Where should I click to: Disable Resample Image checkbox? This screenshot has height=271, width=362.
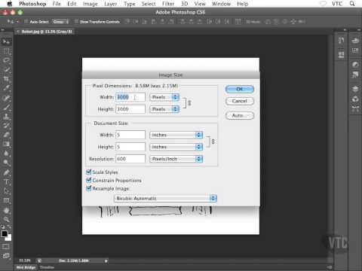(88, 188)
